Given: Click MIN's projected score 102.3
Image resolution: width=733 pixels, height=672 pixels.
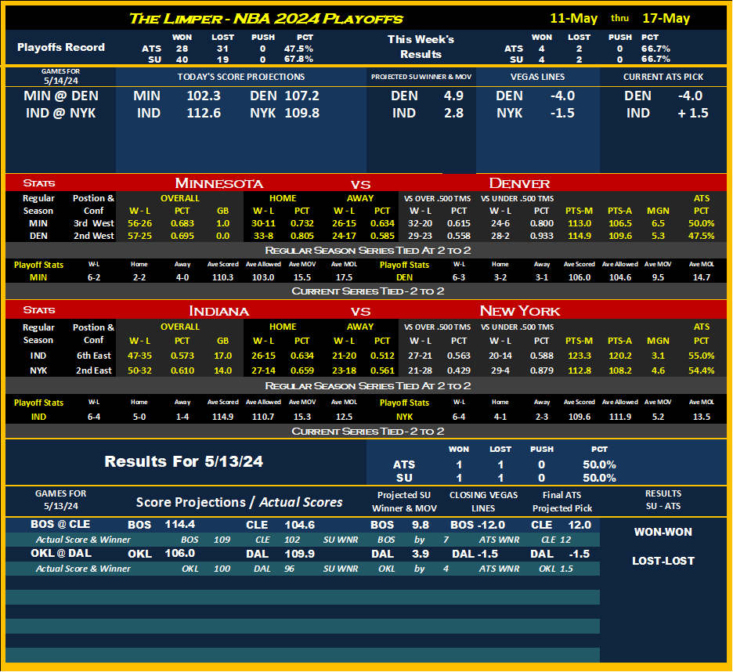Looking at the screenshot, I should [x=204, y=96].
